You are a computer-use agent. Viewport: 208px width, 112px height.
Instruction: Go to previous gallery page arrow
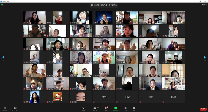[x=3, y=57]
